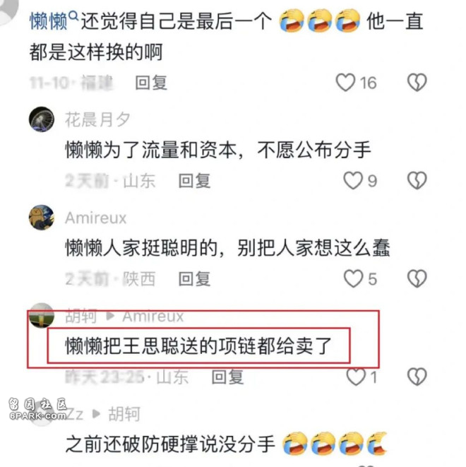Dislike 胡轲's reply via broken heart
Viewport: 466px width, 467px height.
click(x=417, y=377)
